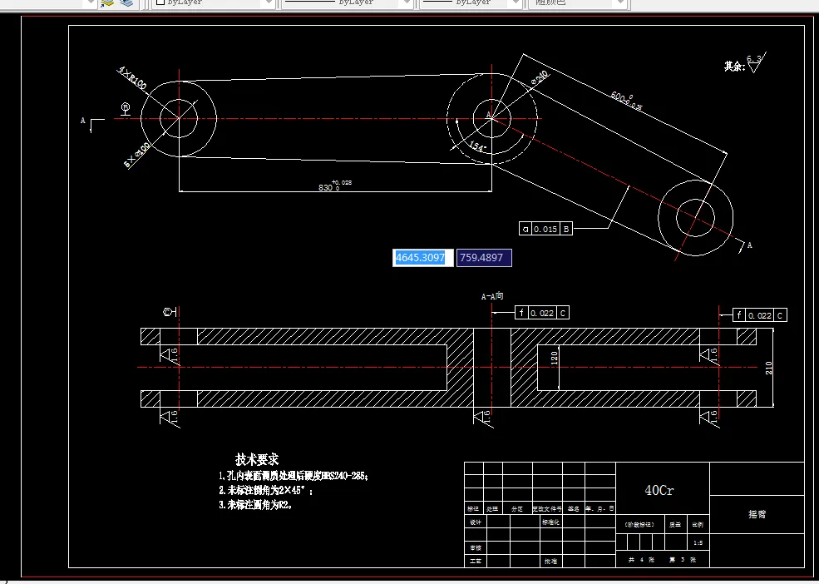
Task: Expand the linetype ByLayer dropdown with long line sample
Action: (406, 2)
